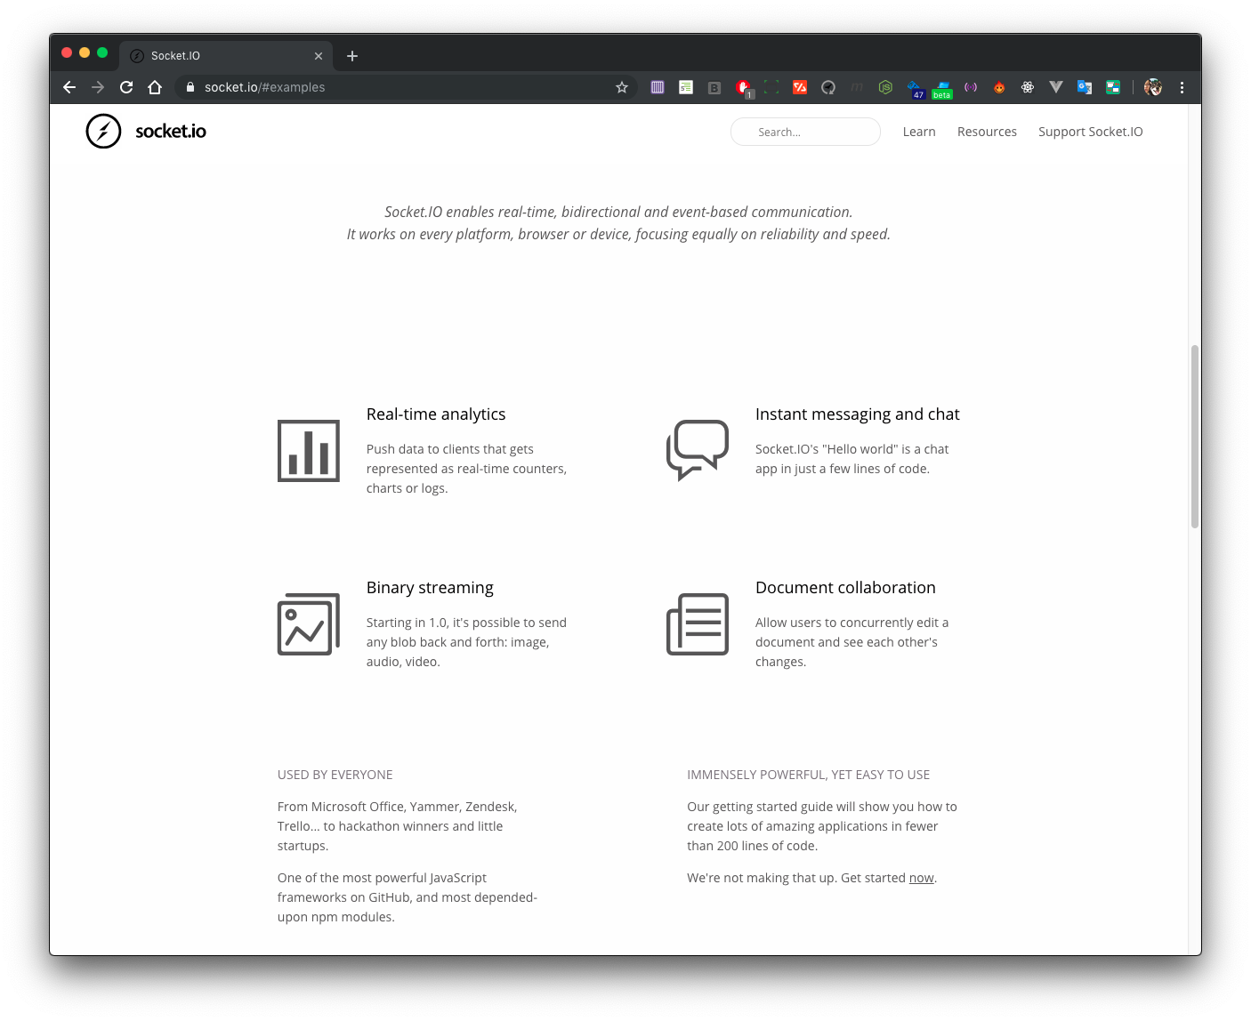Go forward in browser history
Image resolution: width=1251 pixels, height=1021 pixels.
[98, 87]
